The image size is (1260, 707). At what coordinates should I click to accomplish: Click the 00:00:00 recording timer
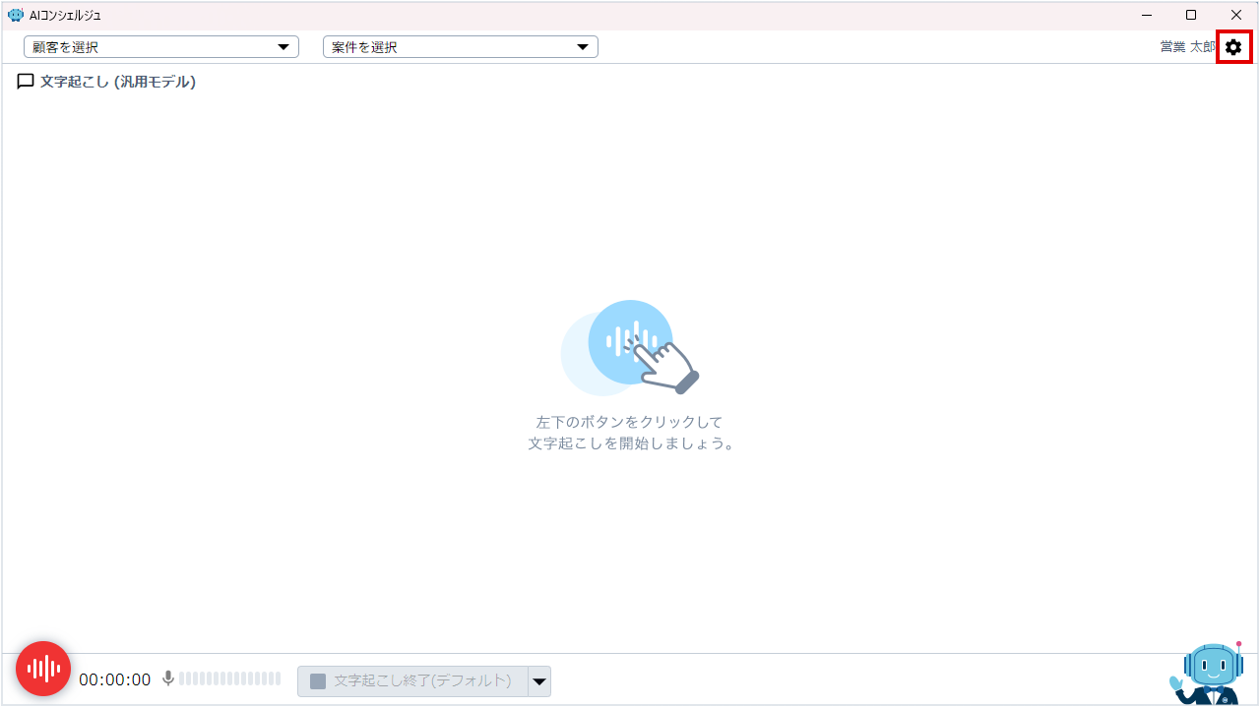[115, 679]
